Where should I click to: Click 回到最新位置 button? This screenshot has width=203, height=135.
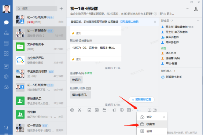[x=141, y=100]
